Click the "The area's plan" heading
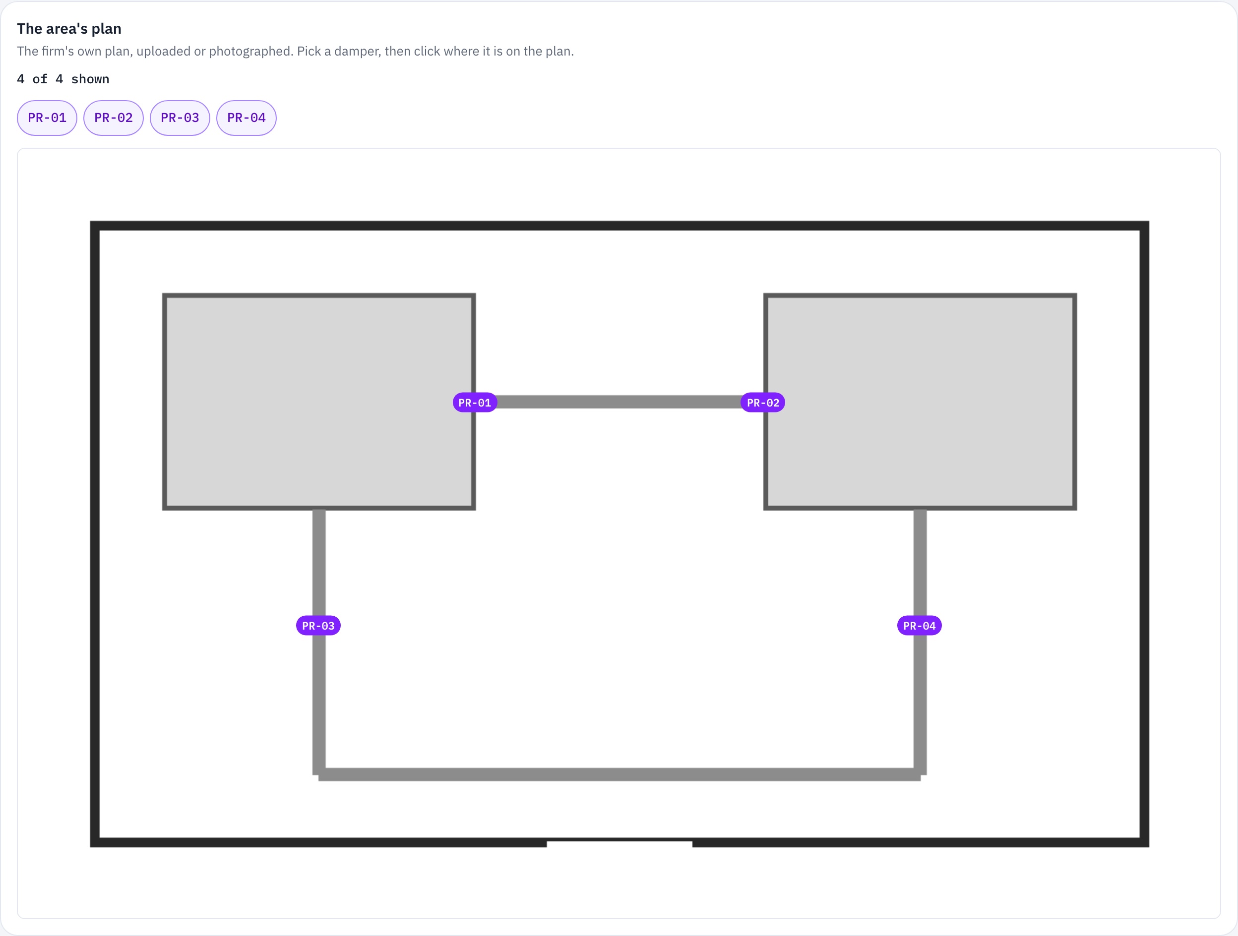This screenshot has width=1238, height=936. tap(69, 29)
